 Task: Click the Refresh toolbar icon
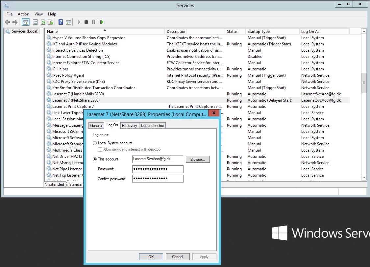click(43, 22)
